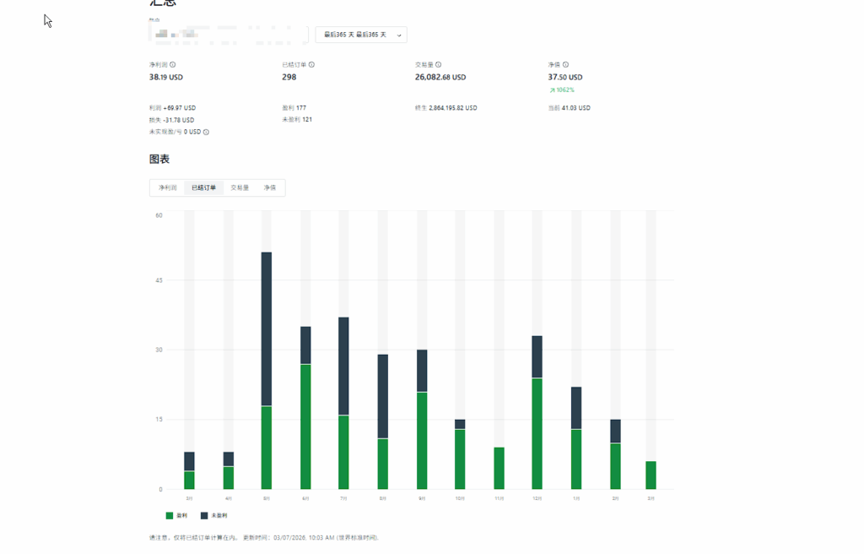Click info icon beside 已结订单 metric

(311, 65)
